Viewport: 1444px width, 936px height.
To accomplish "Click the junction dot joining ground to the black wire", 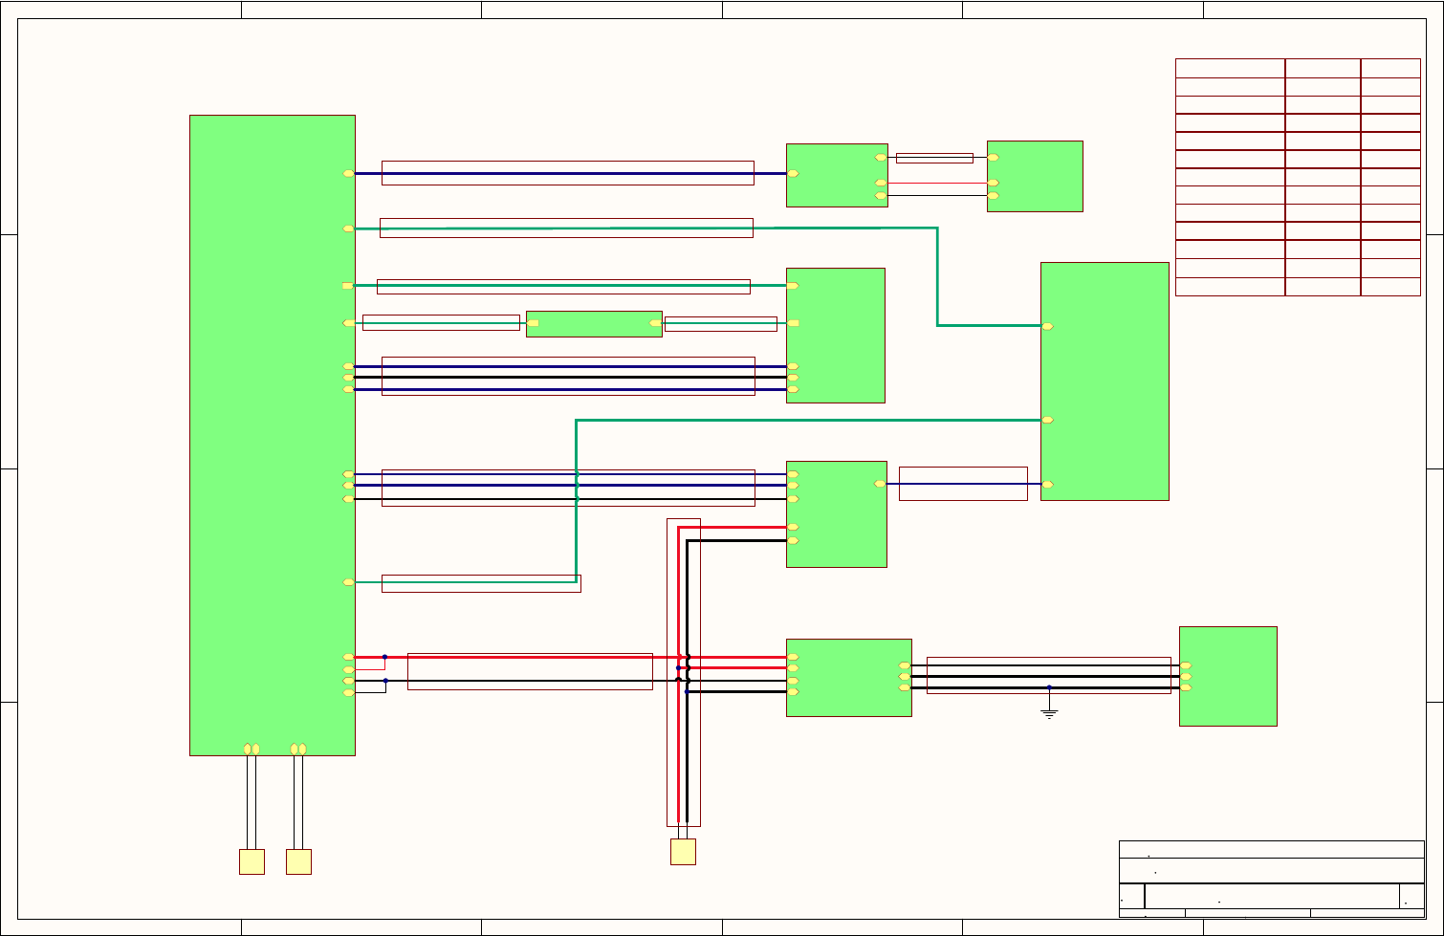I will pyautogui.click(x=1049, y=686).
